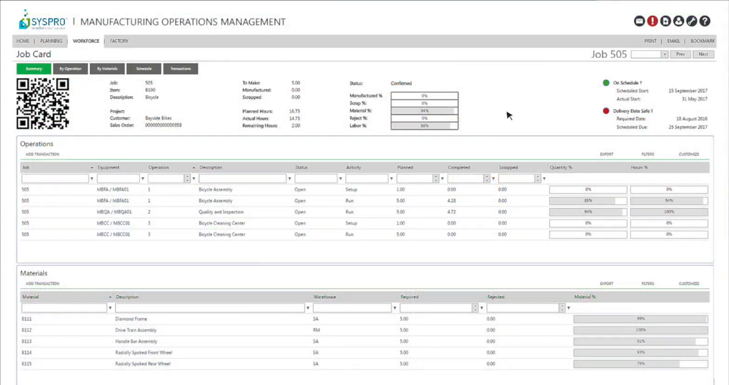Click the PRINT link
729x385 pixels.
click(x=650, y=41)
